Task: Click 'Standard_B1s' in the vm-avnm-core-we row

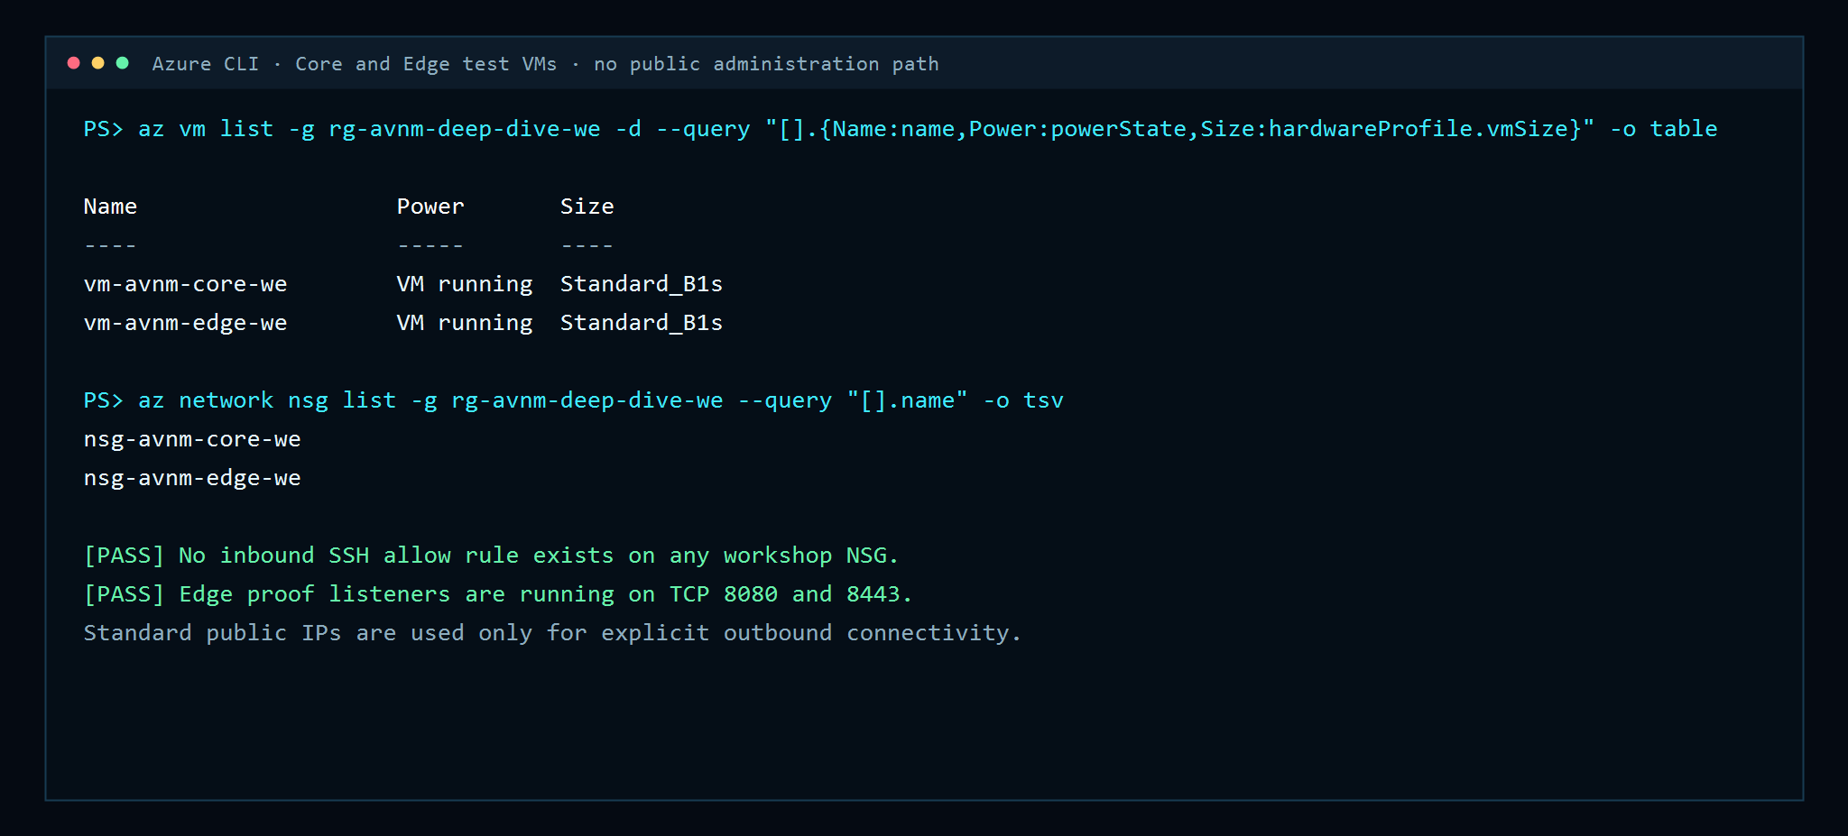Action: tap(642, 284)
